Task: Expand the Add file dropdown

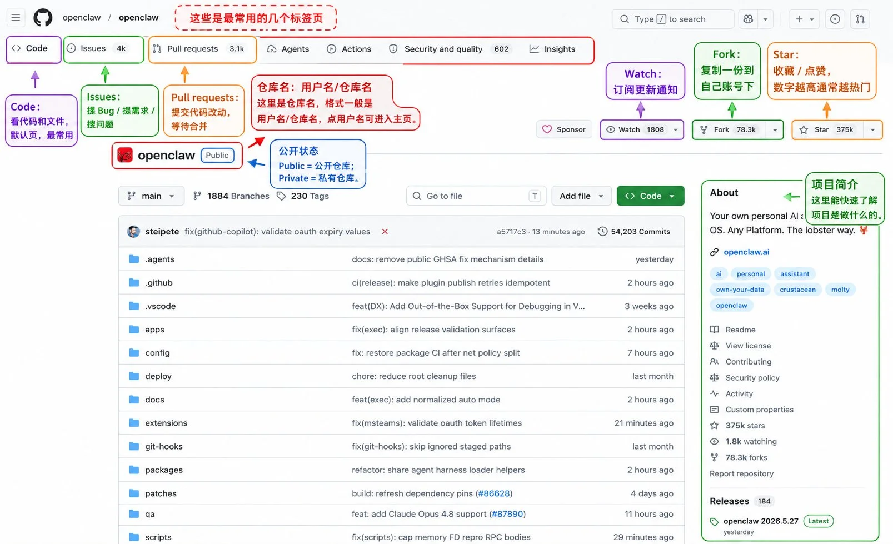Action: pyautogui.click(x=581, y=196)
